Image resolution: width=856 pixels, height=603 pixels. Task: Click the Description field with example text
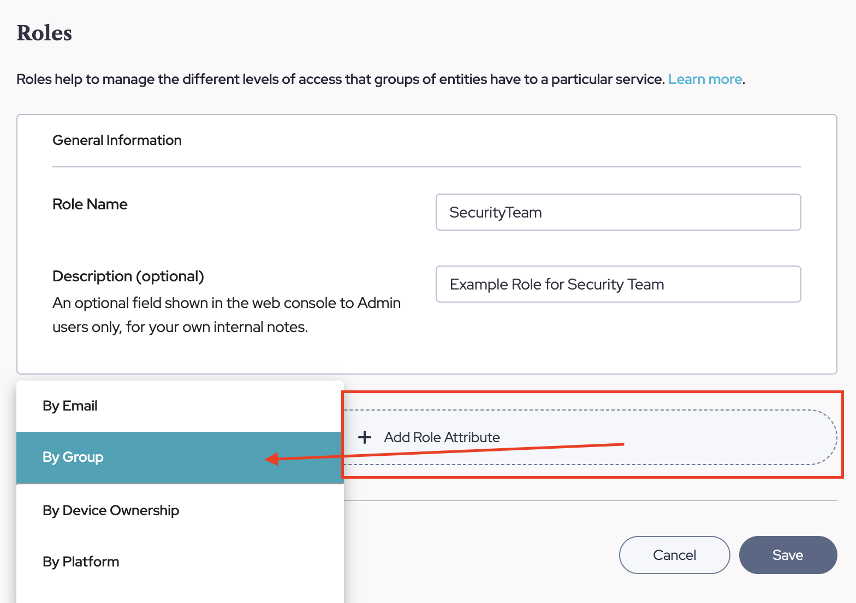point(618,285)
